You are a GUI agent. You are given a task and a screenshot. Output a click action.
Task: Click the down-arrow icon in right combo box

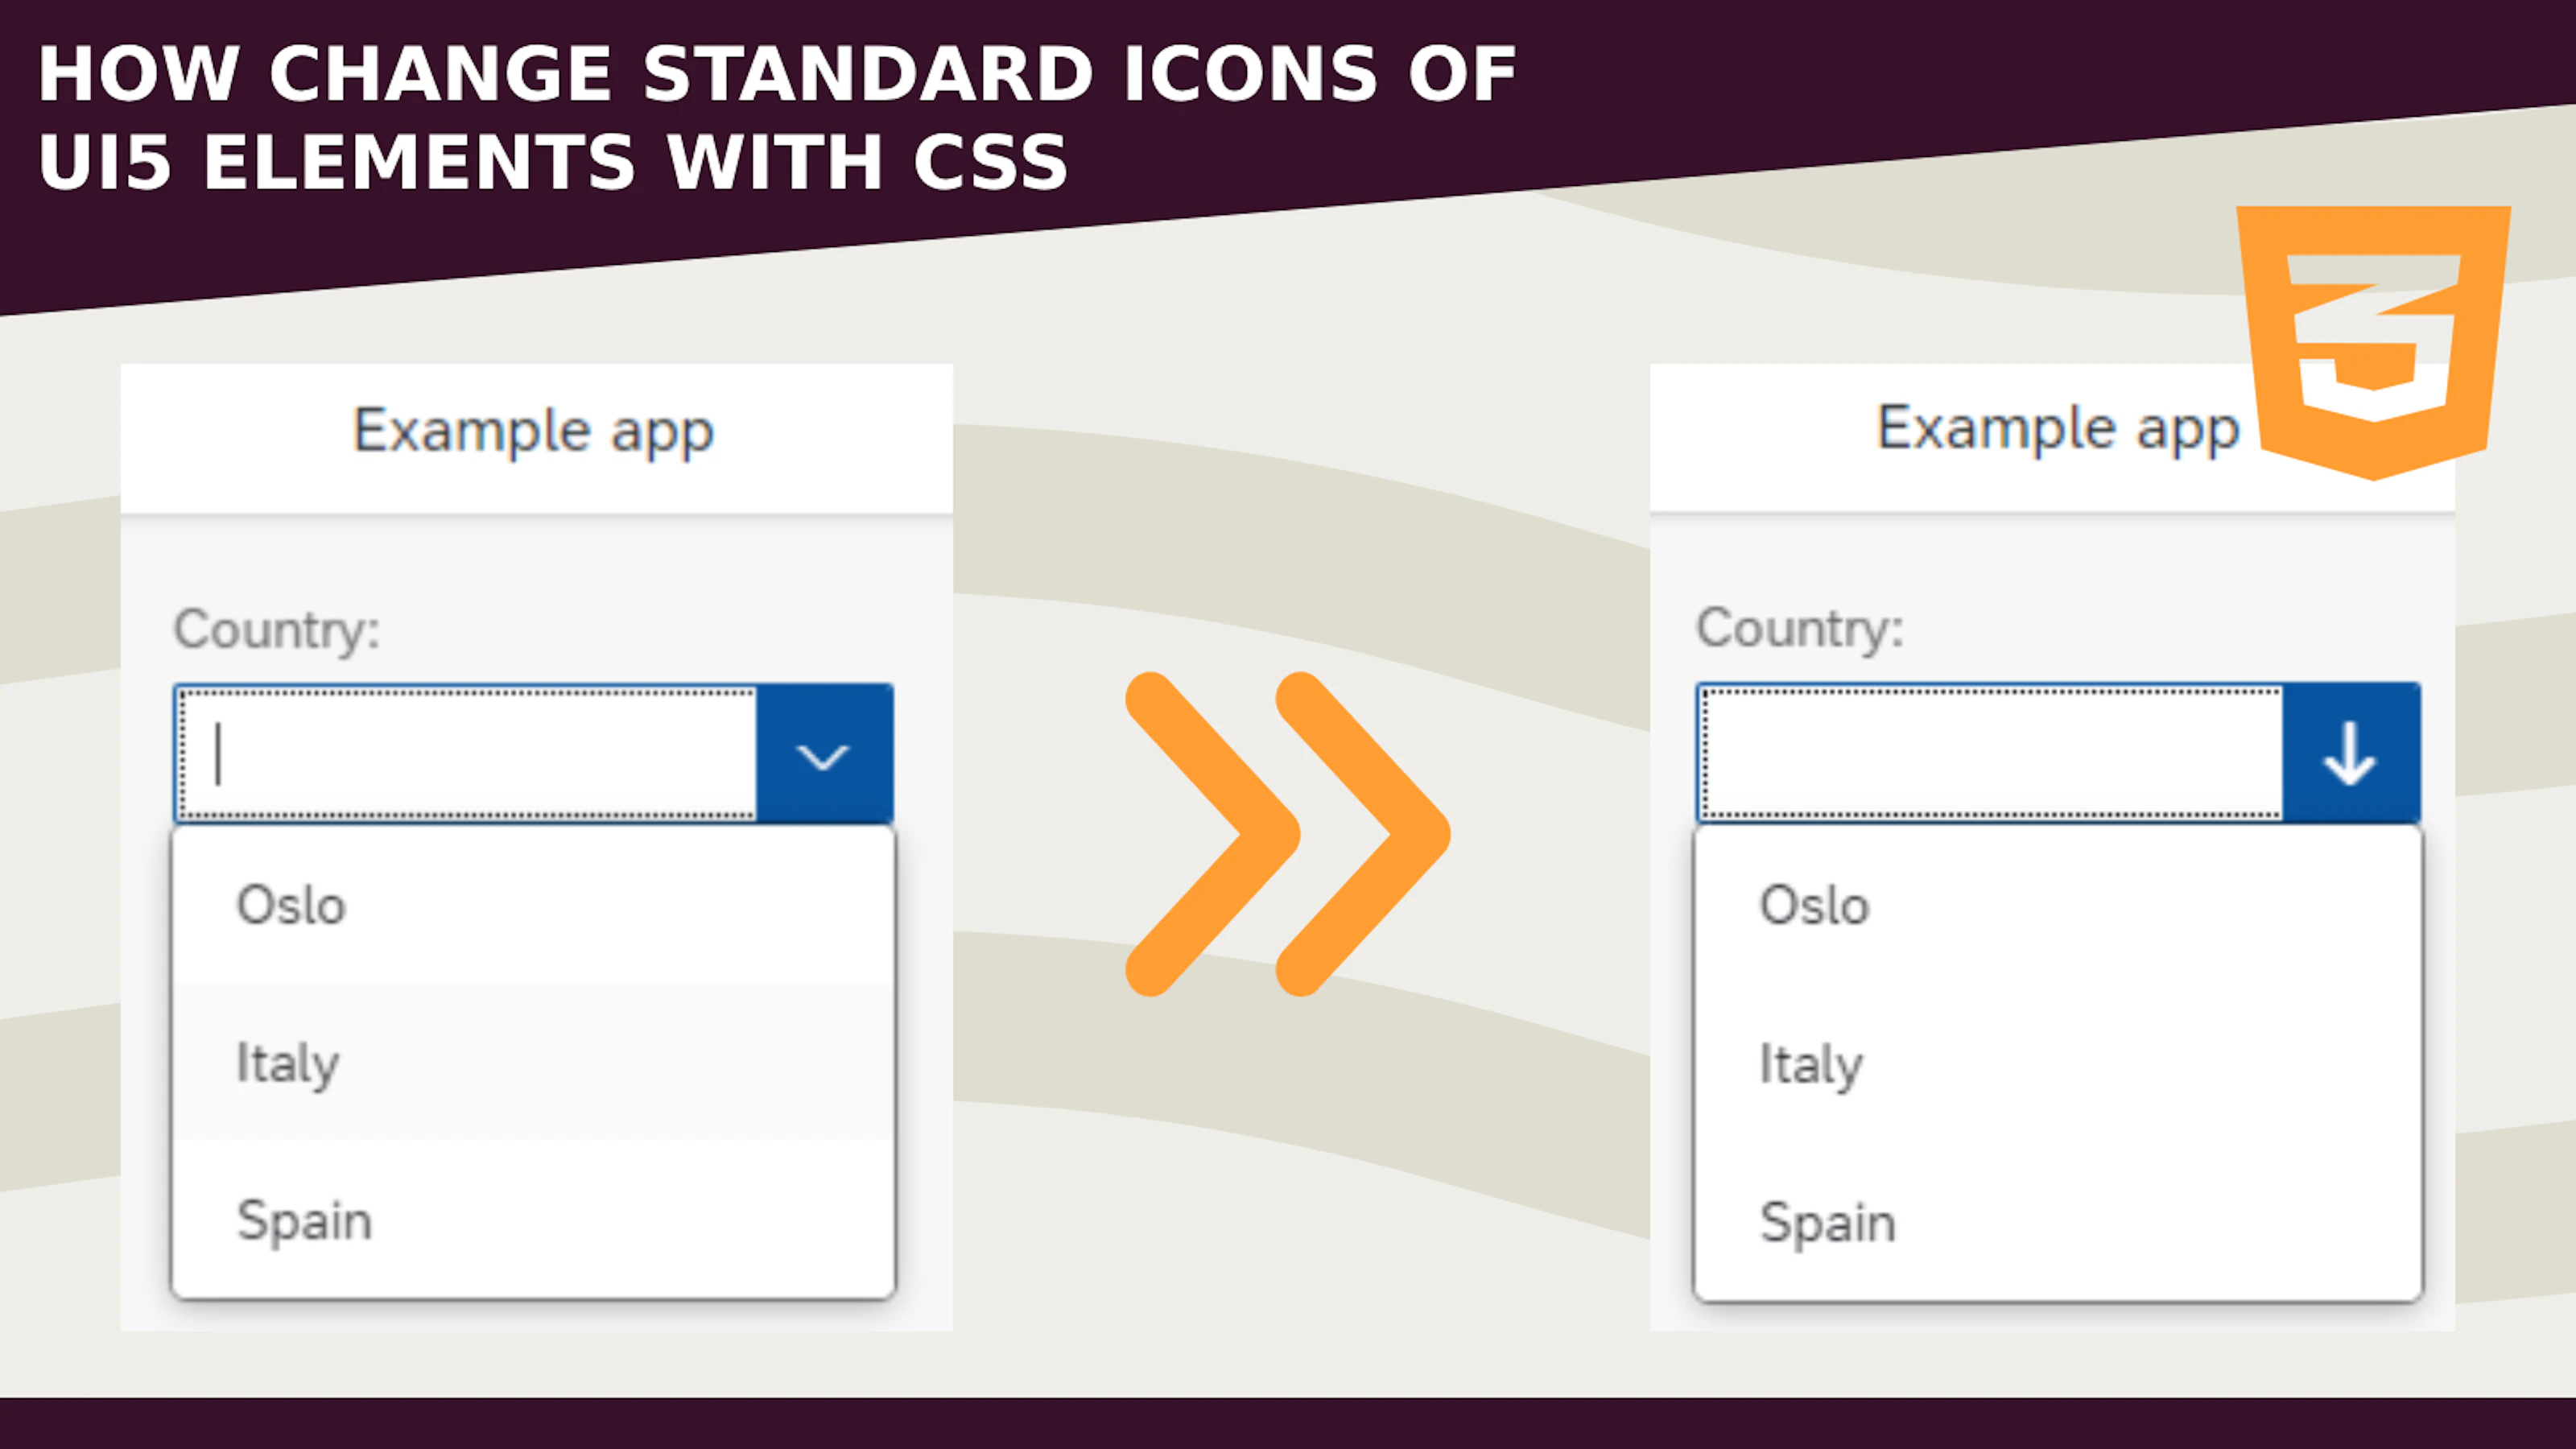point(2350,755)
